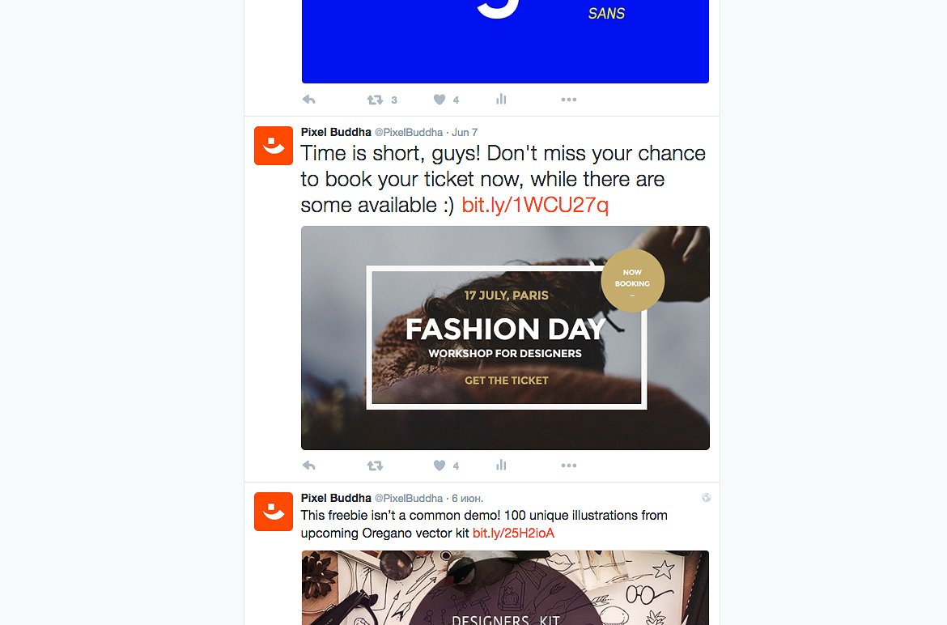Screen dimensions: 947x625
Task: Like the tweet with the blue Sans image
Action: (440, 100)
